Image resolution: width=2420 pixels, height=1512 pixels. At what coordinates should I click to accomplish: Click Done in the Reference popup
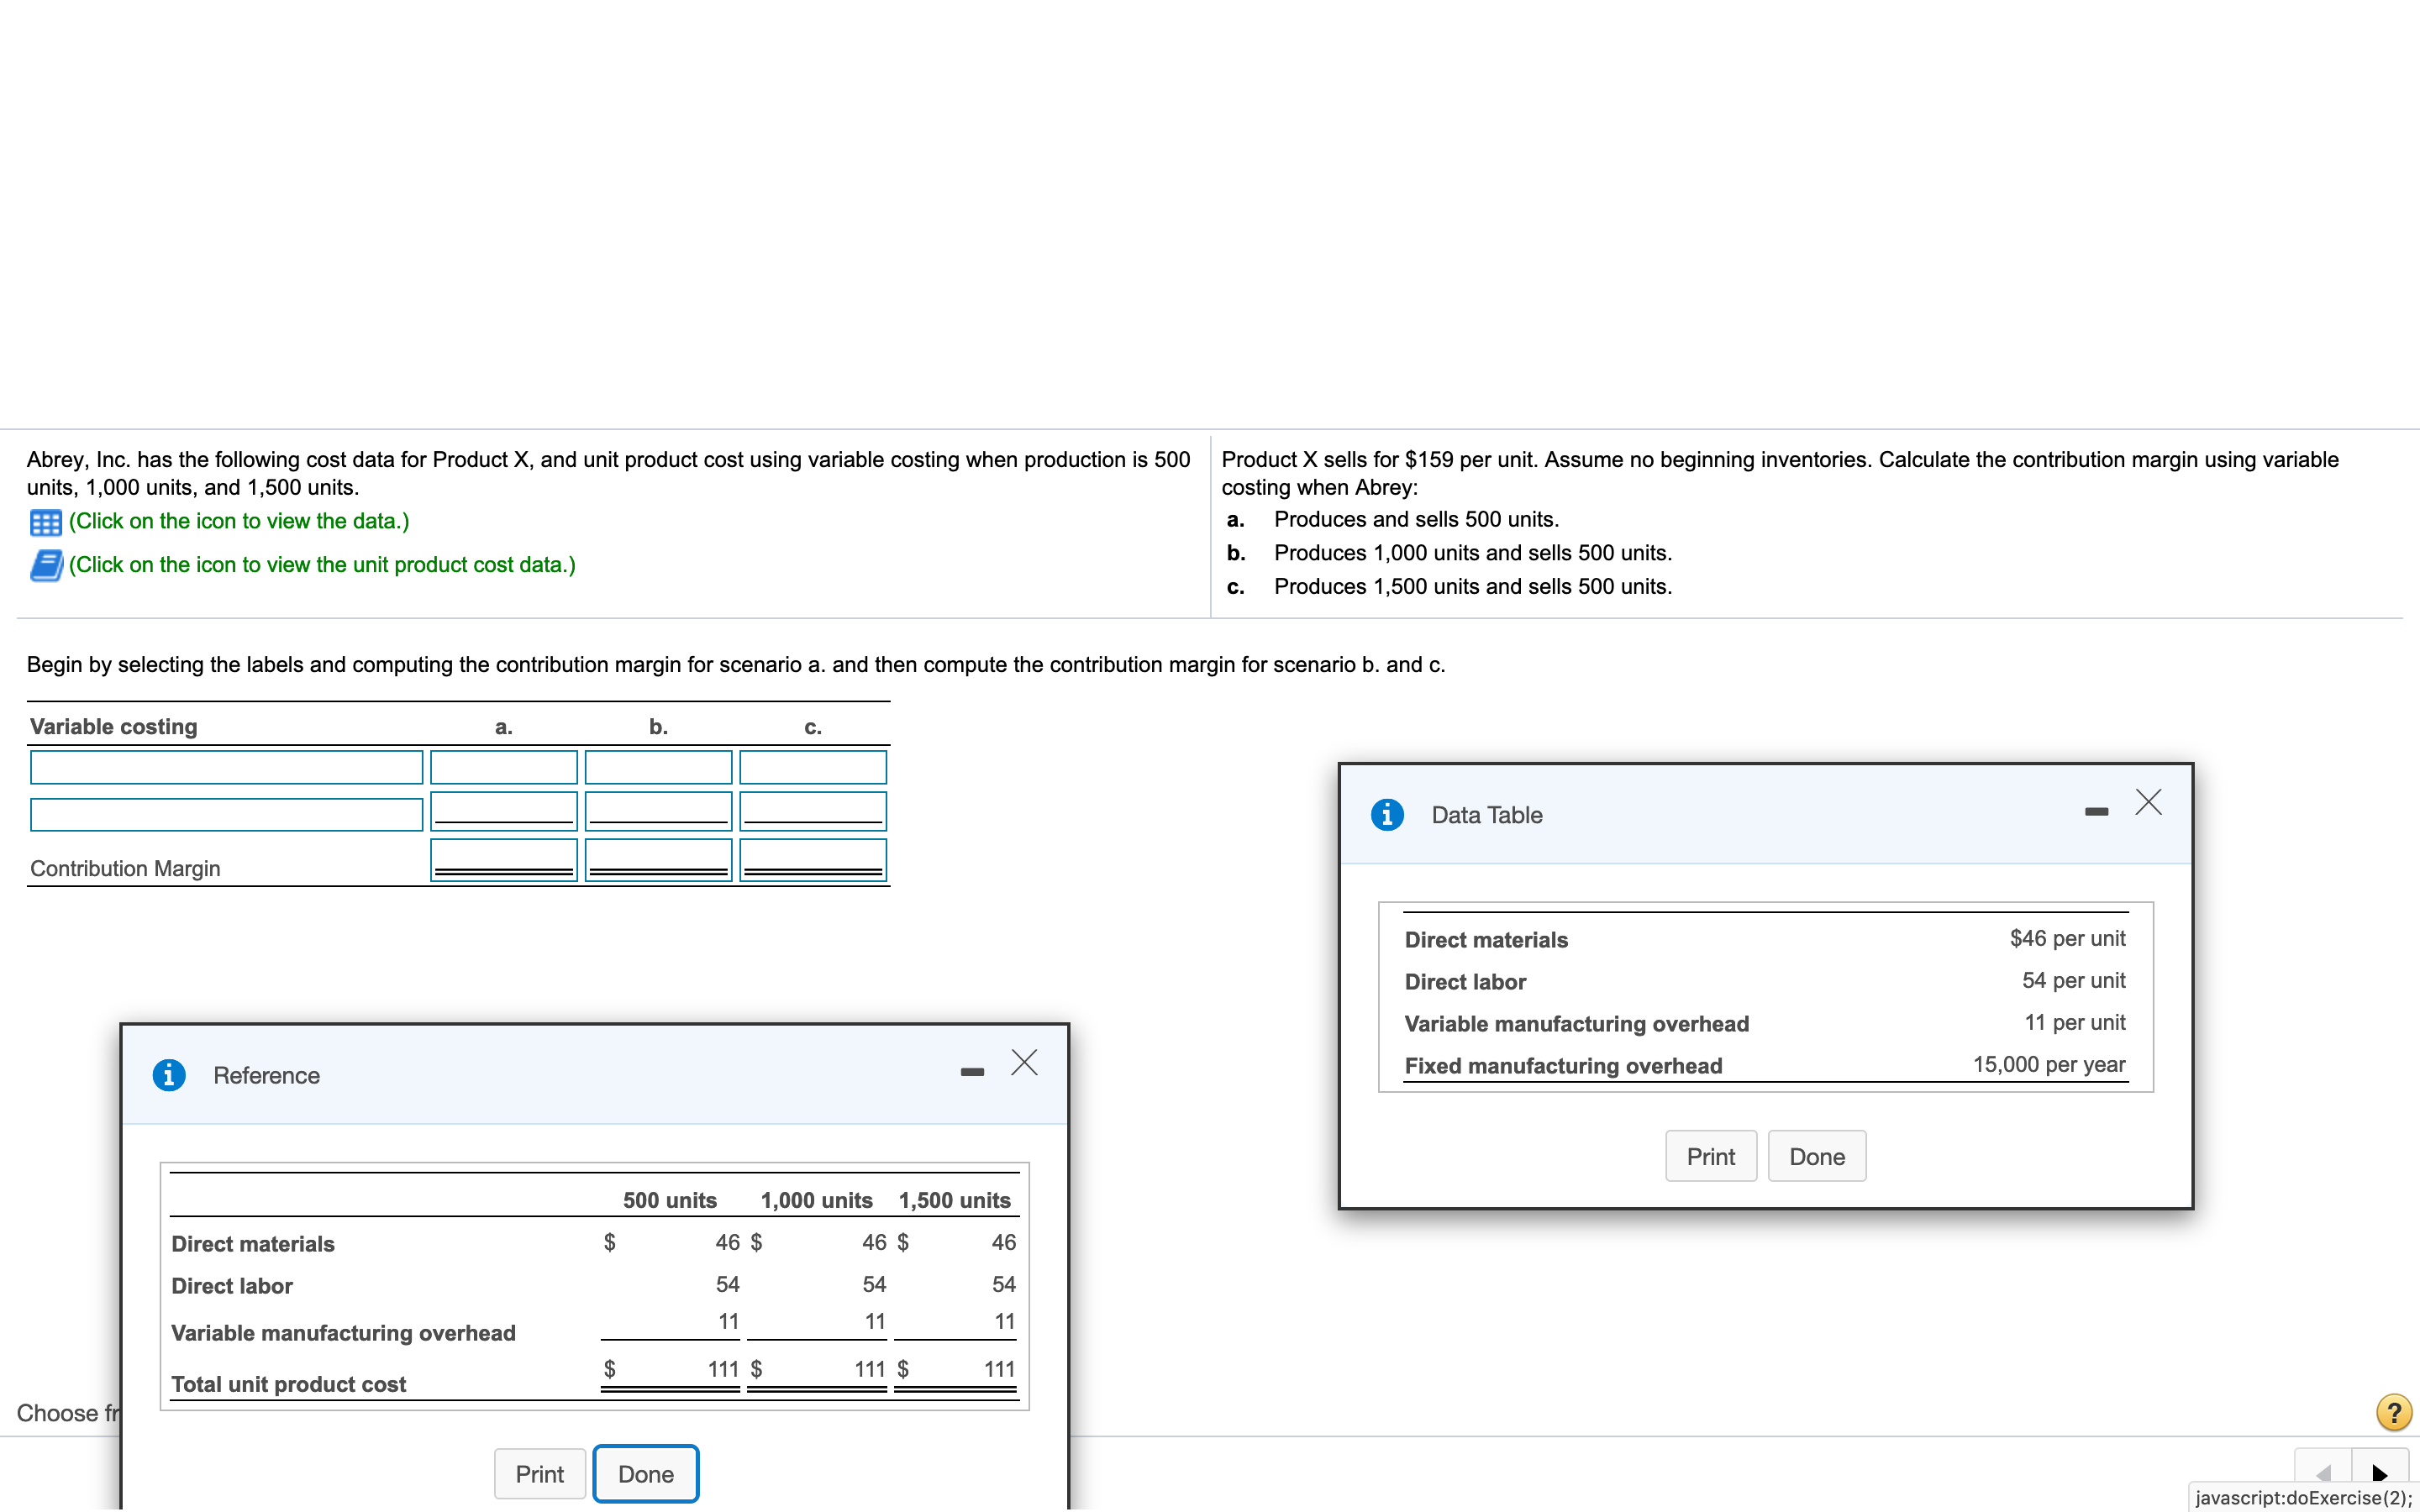point(646,1474)
